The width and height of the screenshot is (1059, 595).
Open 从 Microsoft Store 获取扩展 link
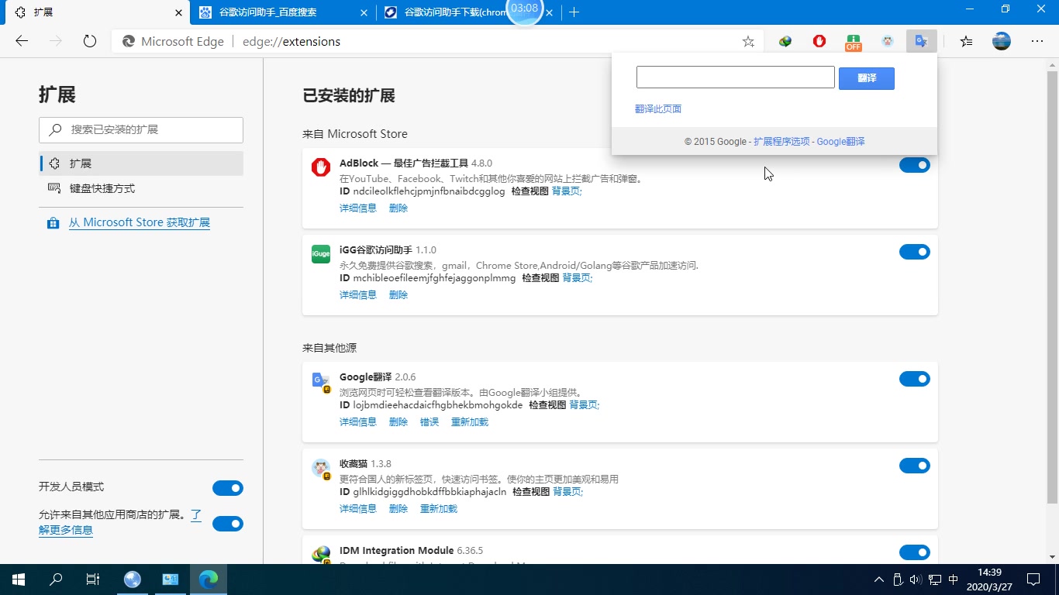[x=140, y=222]
